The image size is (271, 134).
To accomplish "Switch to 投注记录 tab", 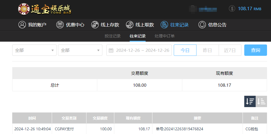I will pos(113,36).
